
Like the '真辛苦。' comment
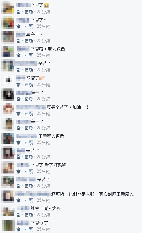(x=18, y=41)
